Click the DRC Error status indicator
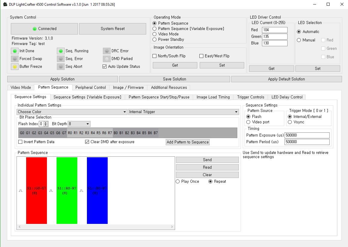This screenshot has height=247, width=348. click(107, 51)
